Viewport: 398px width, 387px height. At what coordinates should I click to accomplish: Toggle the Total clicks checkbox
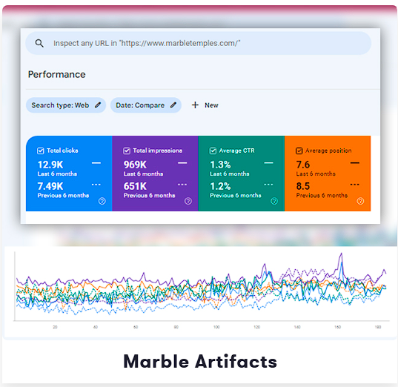tap(41, 150)
